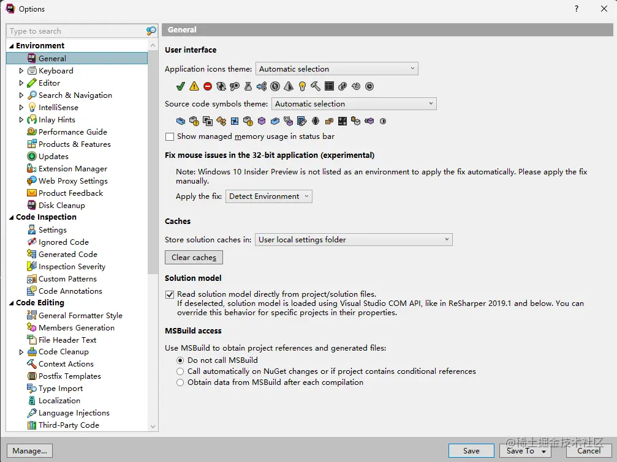
Task: Click the Disk Cleanup icon
Action: (x=32, y=205)
